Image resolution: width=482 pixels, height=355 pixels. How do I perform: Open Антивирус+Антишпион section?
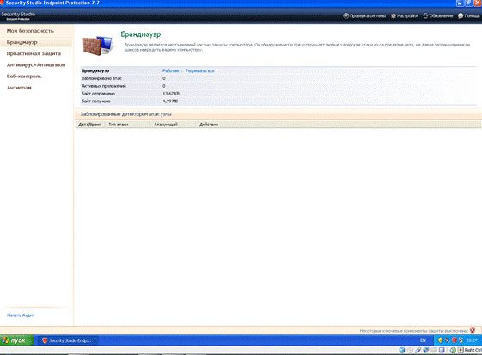point(36,65)
